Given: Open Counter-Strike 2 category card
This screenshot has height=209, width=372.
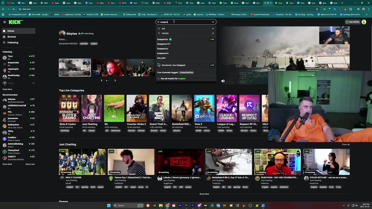Looking at the screenshot, I should (x=137, y=108).
